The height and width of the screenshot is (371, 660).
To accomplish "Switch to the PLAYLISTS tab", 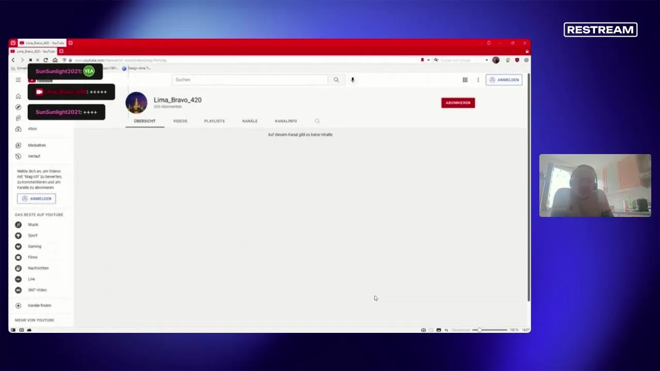I will tap(214, 121).
